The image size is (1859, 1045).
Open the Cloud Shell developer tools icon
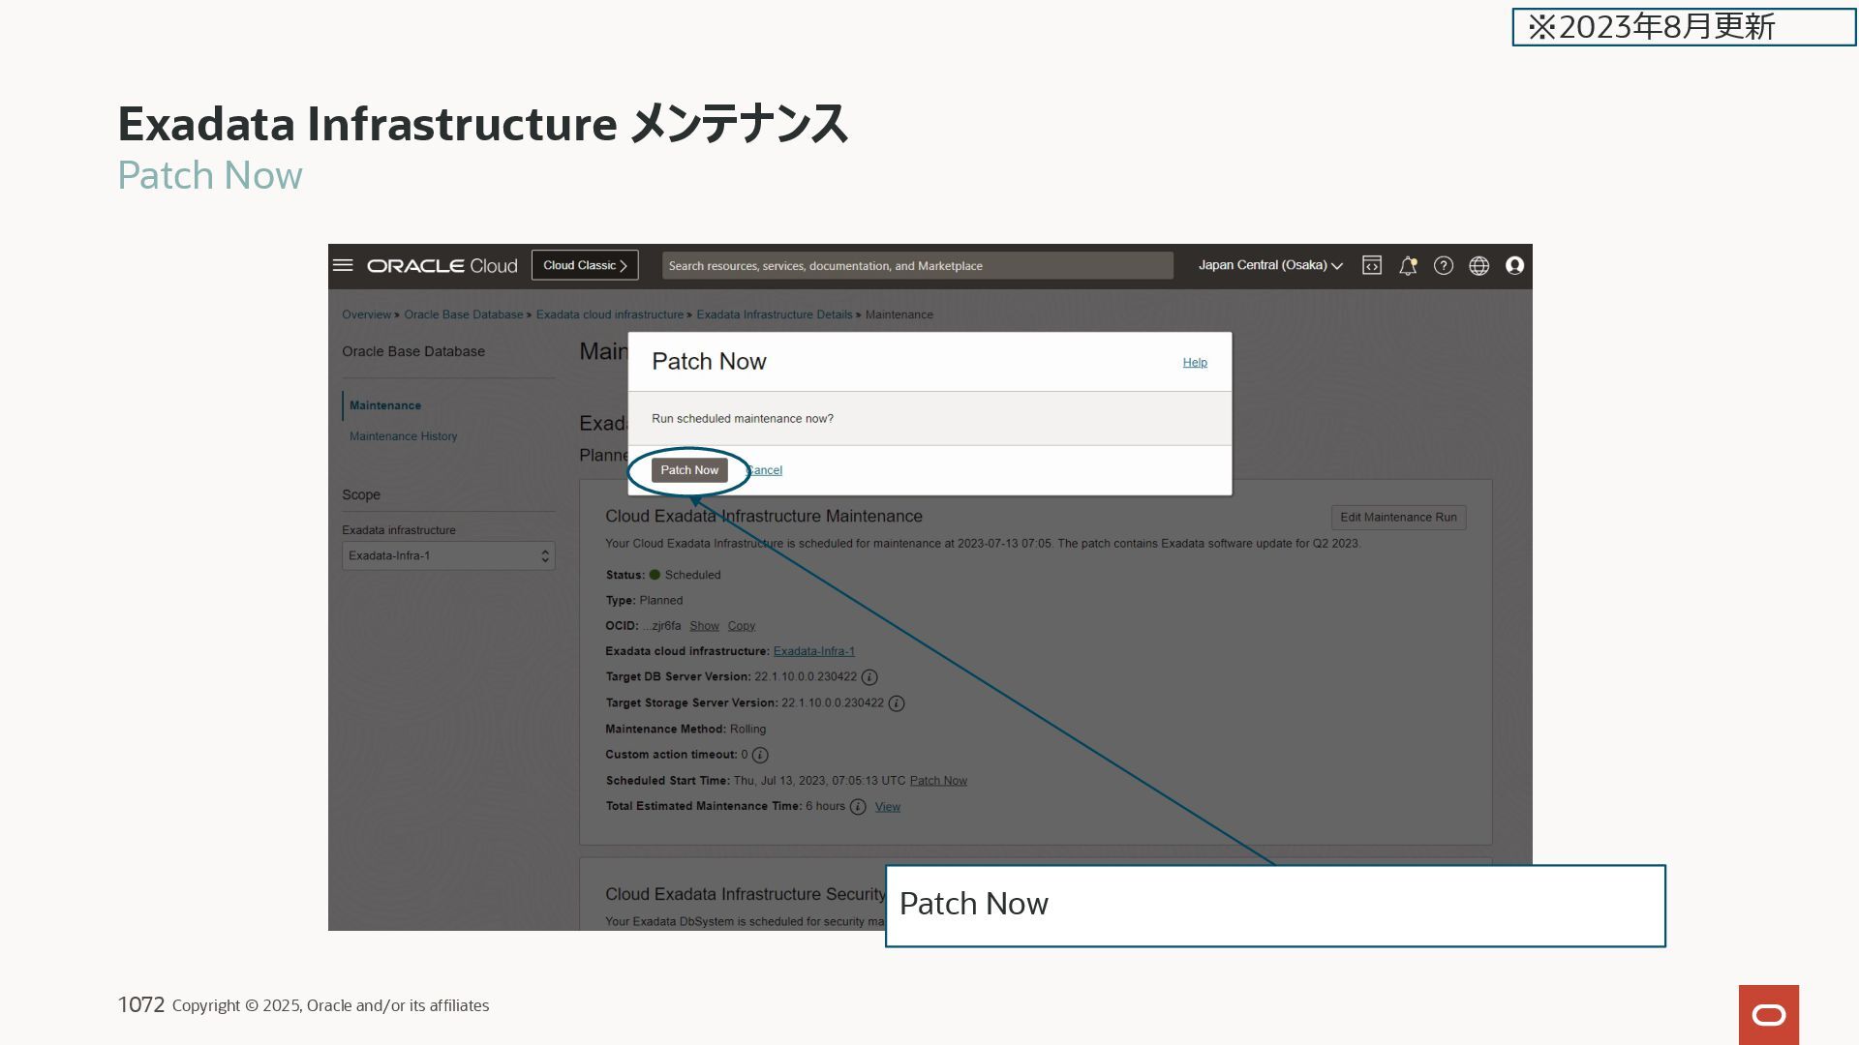pos(1371,265)
